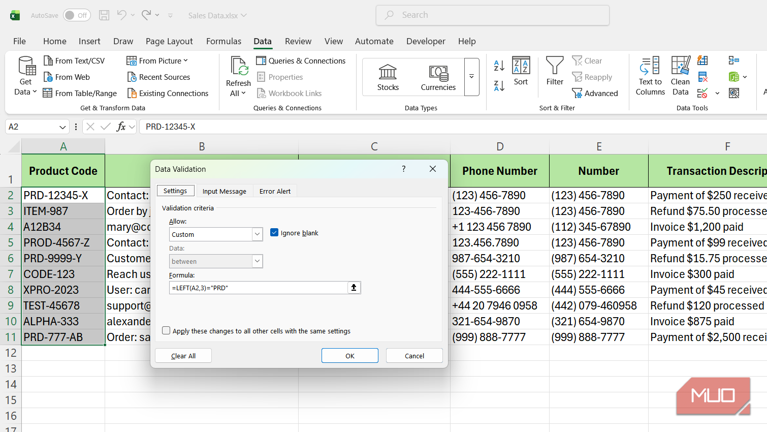The height and width of the screenshot is (432, 767).
Task: Open Existing Connections
Action: pyautogui.click(x=168, y=93)
